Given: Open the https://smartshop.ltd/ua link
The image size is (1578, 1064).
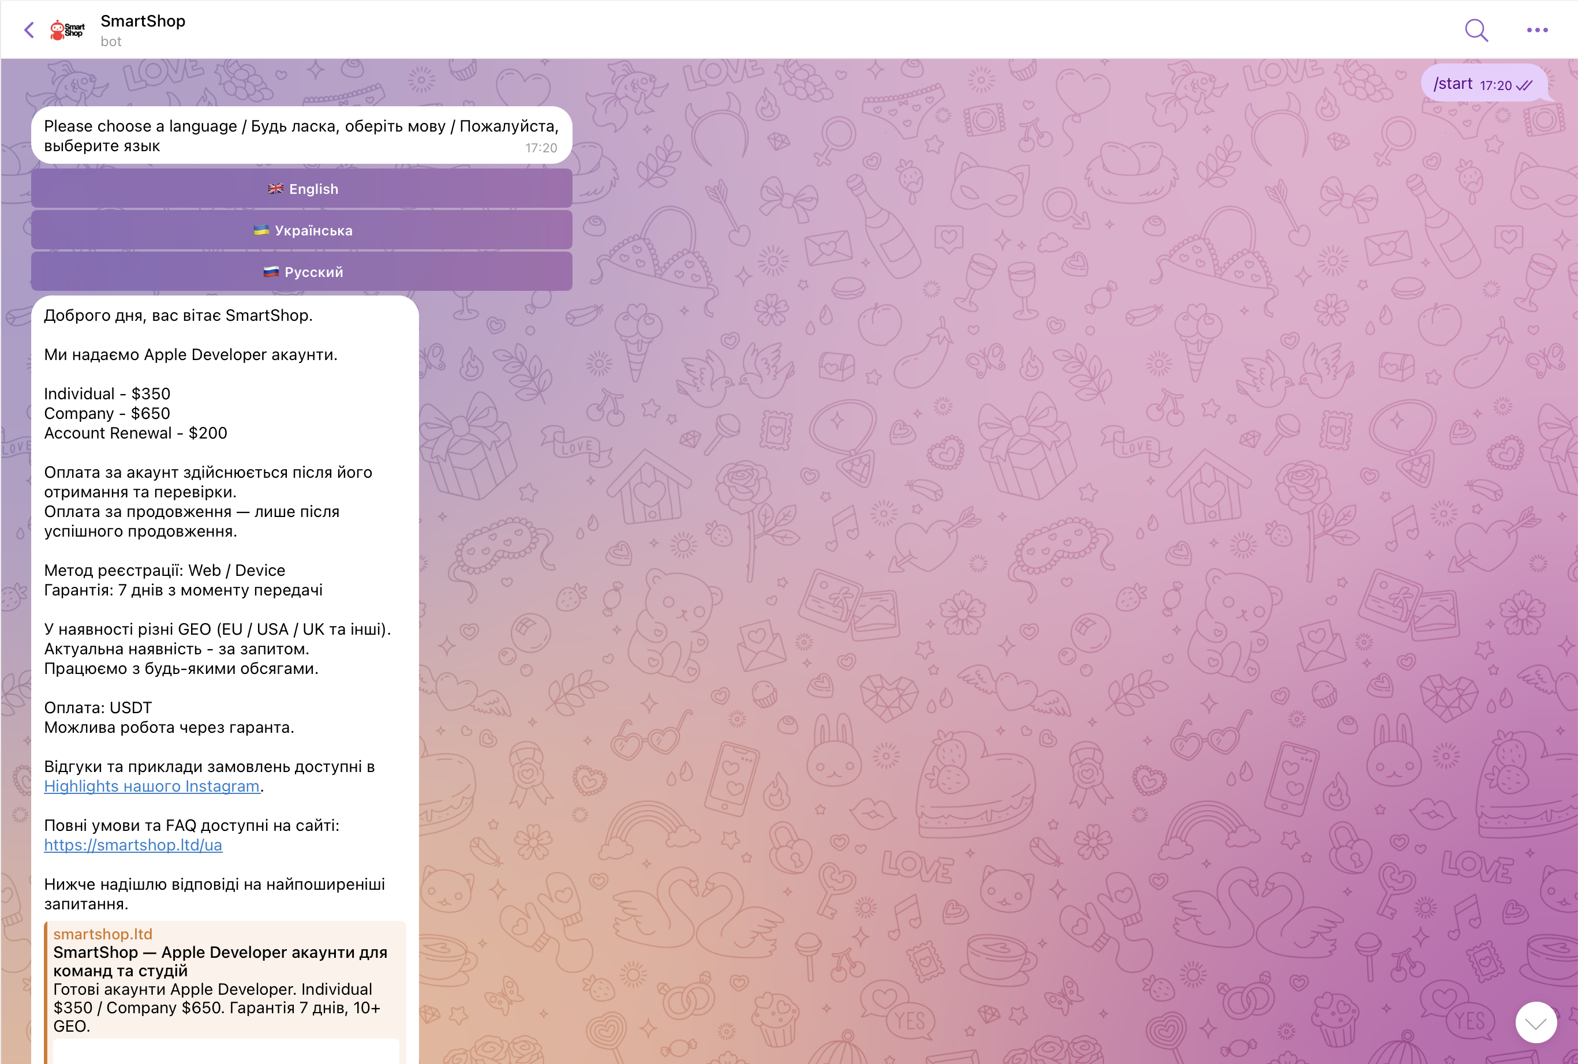Looking at the screenshot, I should tap(133, 845).
